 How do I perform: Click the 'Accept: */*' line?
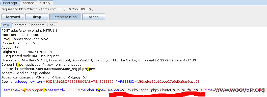tap(10, 47)
